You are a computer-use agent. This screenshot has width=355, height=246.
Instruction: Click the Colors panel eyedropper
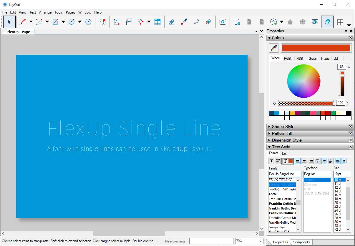274,48
